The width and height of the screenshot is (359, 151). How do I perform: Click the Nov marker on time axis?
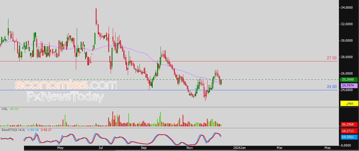[189, 148]
